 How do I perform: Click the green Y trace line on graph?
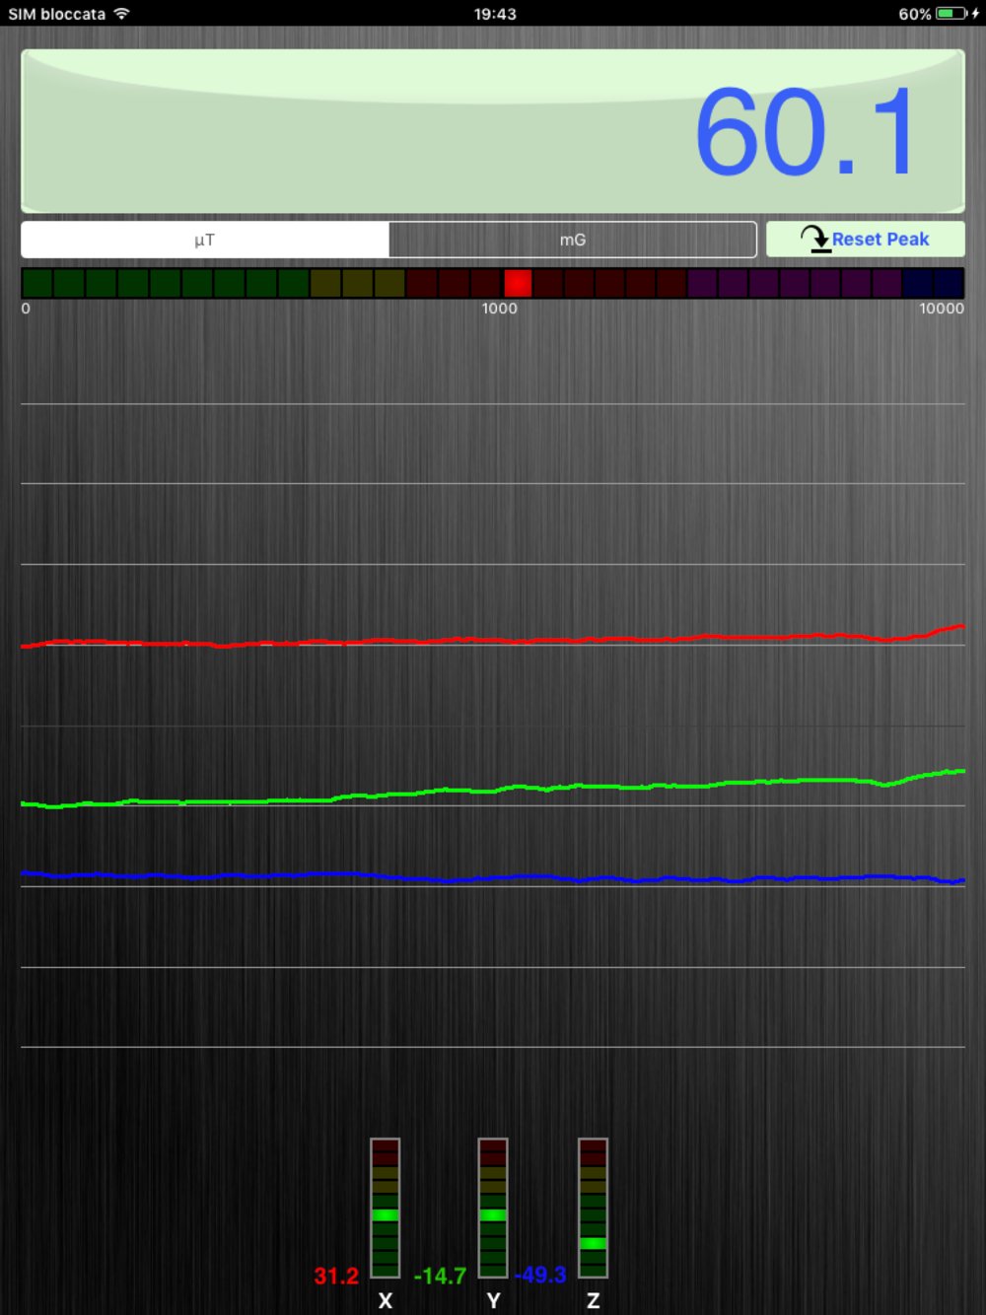click(493, 789)
